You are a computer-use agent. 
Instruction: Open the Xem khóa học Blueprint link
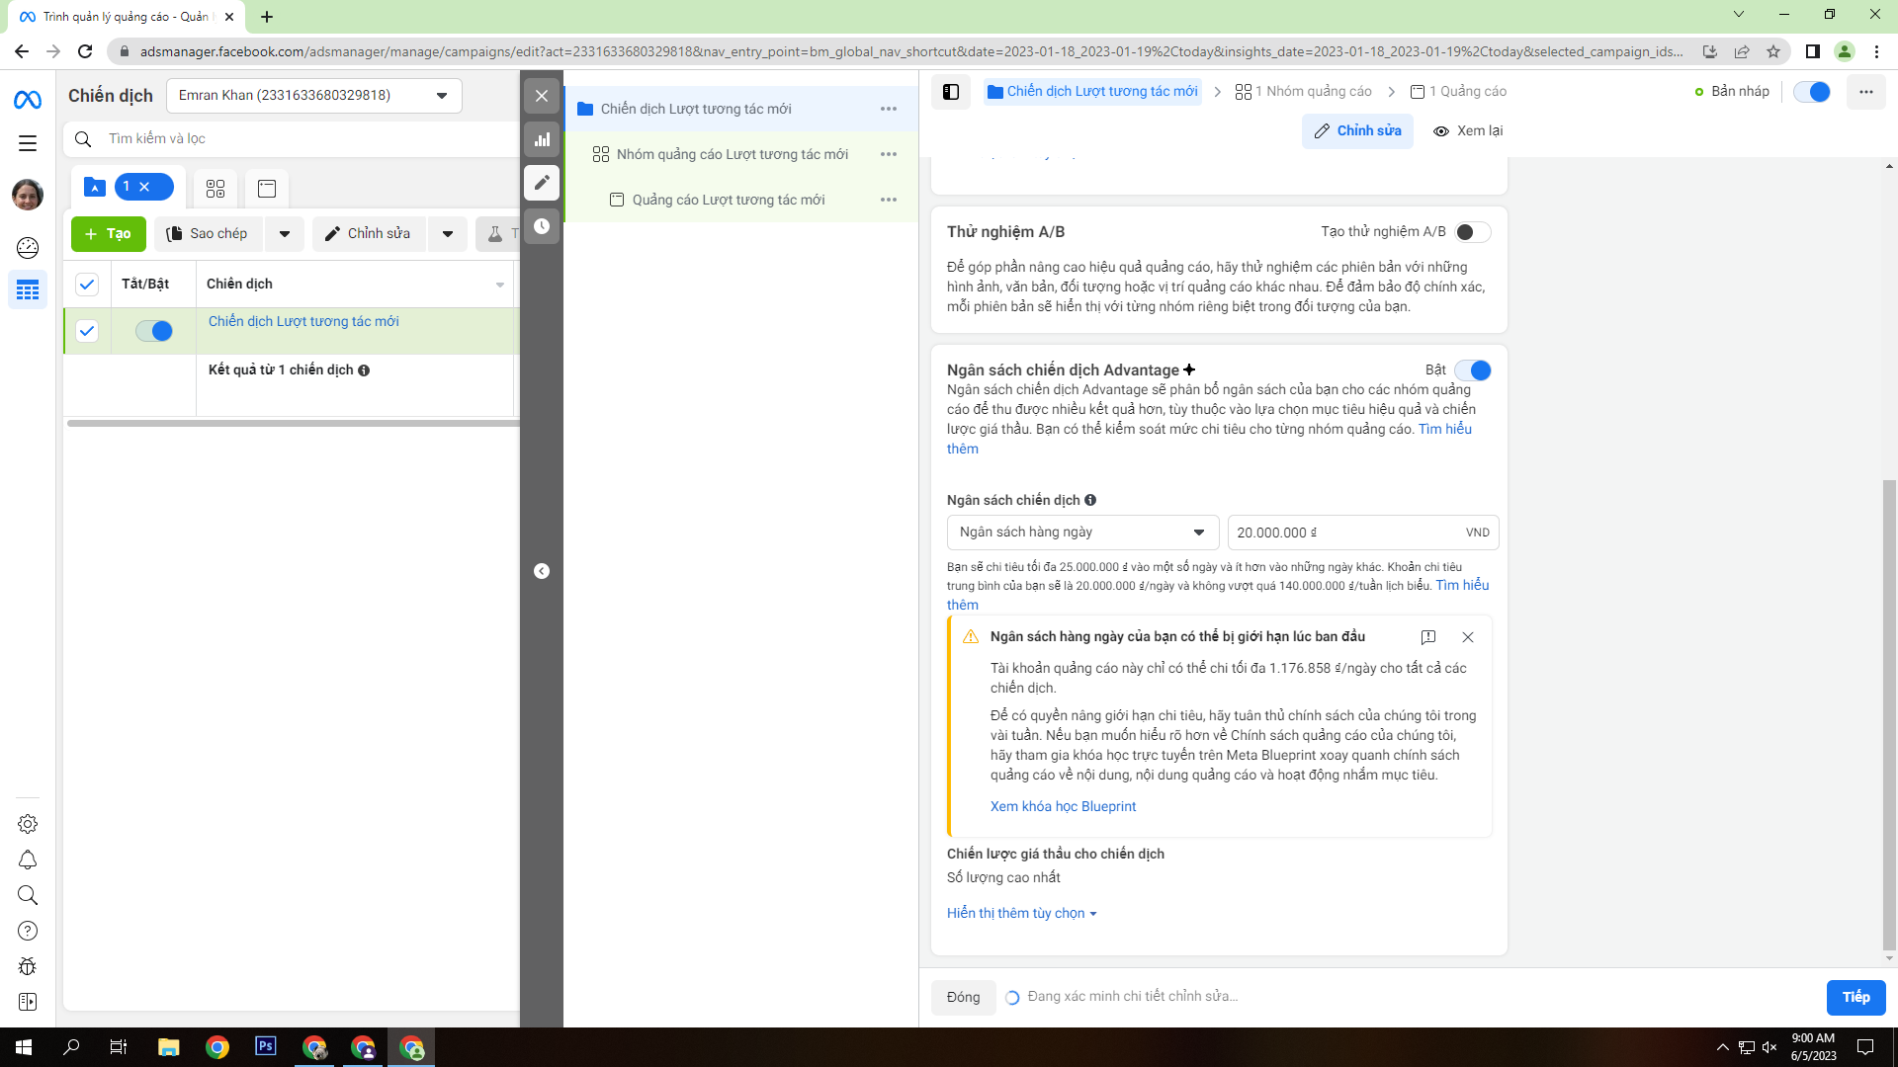[1063, 806]
